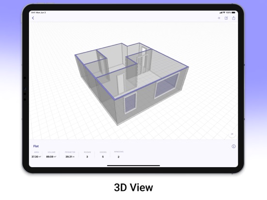Toggle the 2D view round button
267x200 pixels.
coord(232,134)
